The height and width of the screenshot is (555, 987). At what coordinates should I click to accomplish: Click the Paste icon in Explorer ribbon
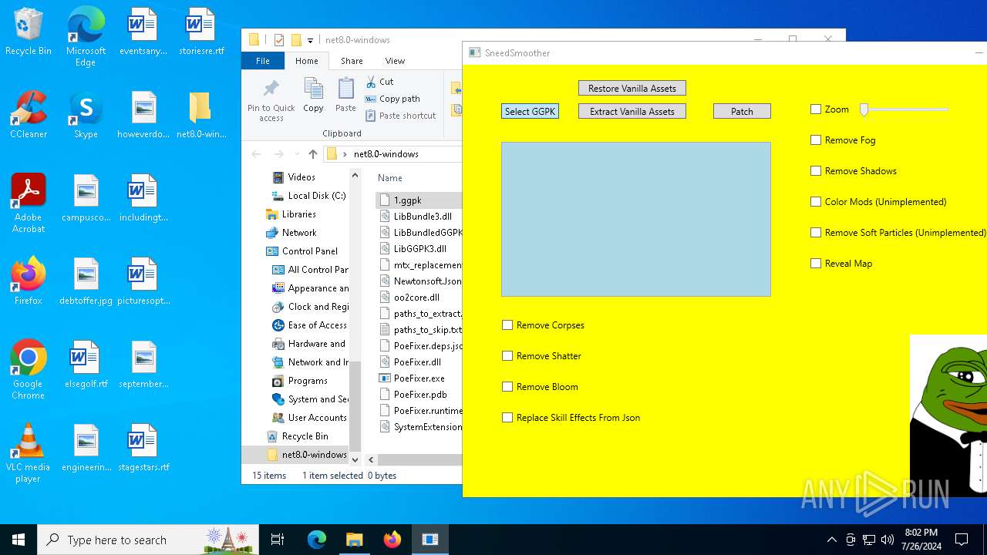point(345,96)
